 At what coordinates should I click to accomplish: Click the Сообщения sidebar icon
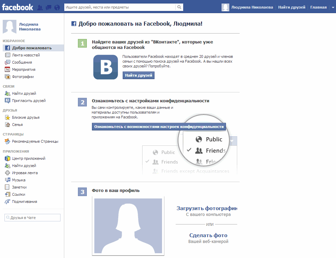(8, 62)
